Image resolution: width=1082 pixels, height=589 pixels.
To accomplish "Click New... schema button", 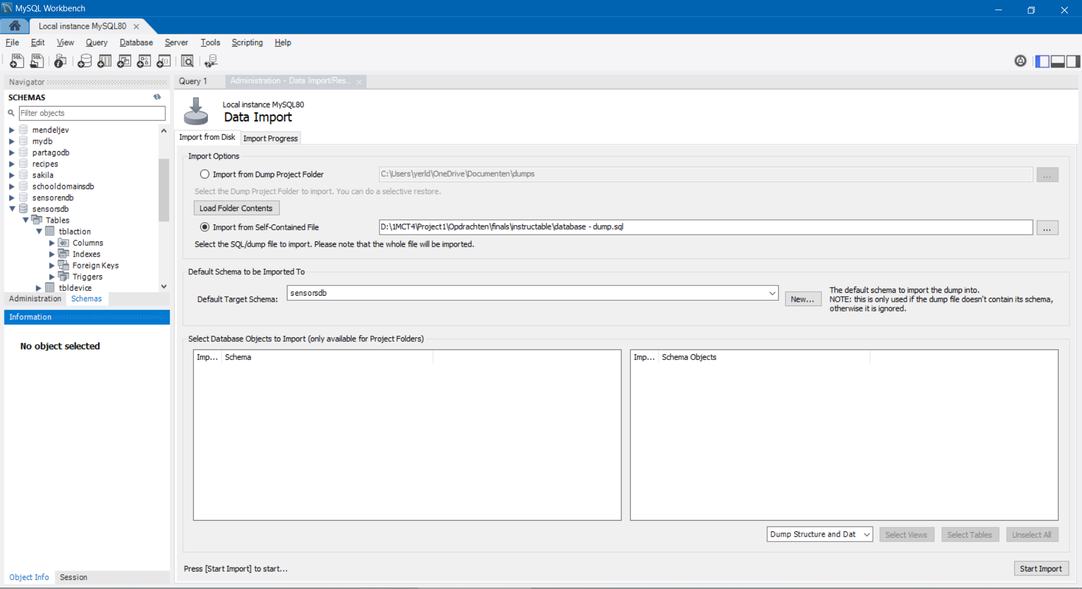I will pos(802,299).
